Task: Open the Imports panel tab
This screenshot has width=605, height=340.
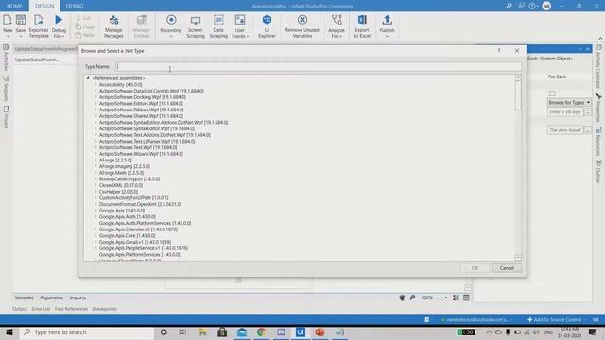Action: pos(78,297)
